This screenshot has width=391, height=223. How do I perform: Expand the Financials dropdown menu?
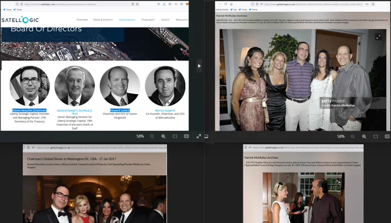148,19
